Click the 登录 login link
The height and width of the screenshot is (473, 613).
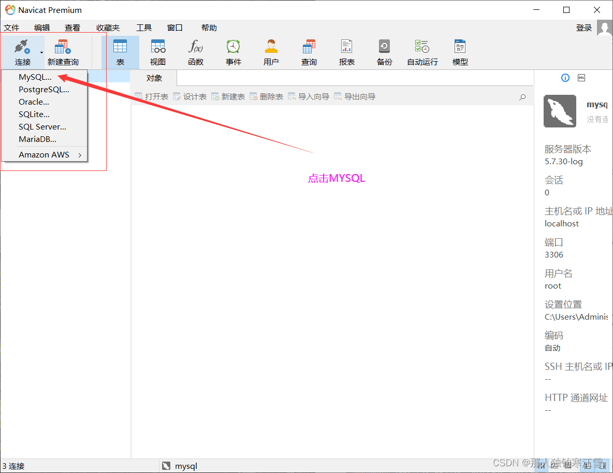click(x=583, y=28)
